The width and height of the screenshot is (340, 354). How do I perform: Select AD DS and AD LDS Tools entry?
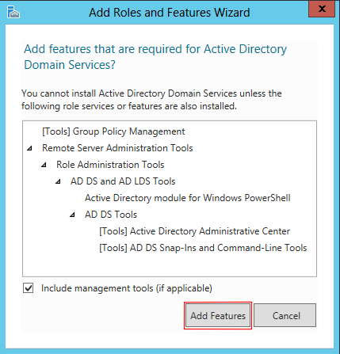123,181
